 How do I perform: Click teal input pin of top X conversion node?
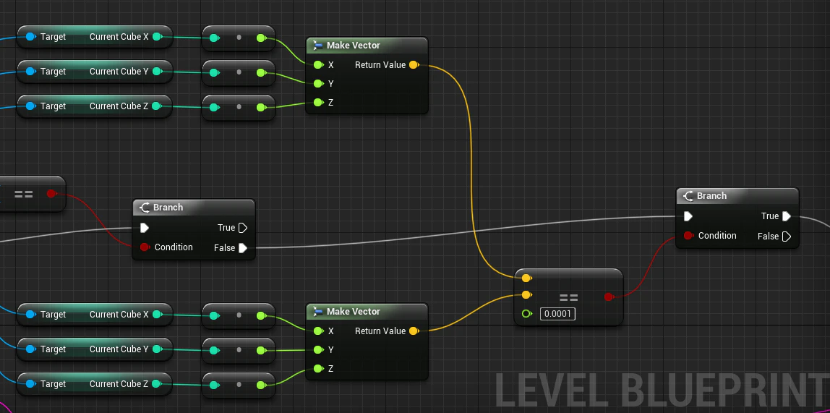[x=214, y=38]
